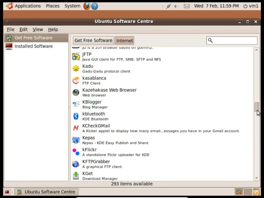The height and width of the screenshot is (198, 264).
Task: Click the trash icon in bottom panel
Action: pyautogui.click(x=257, y=192)
